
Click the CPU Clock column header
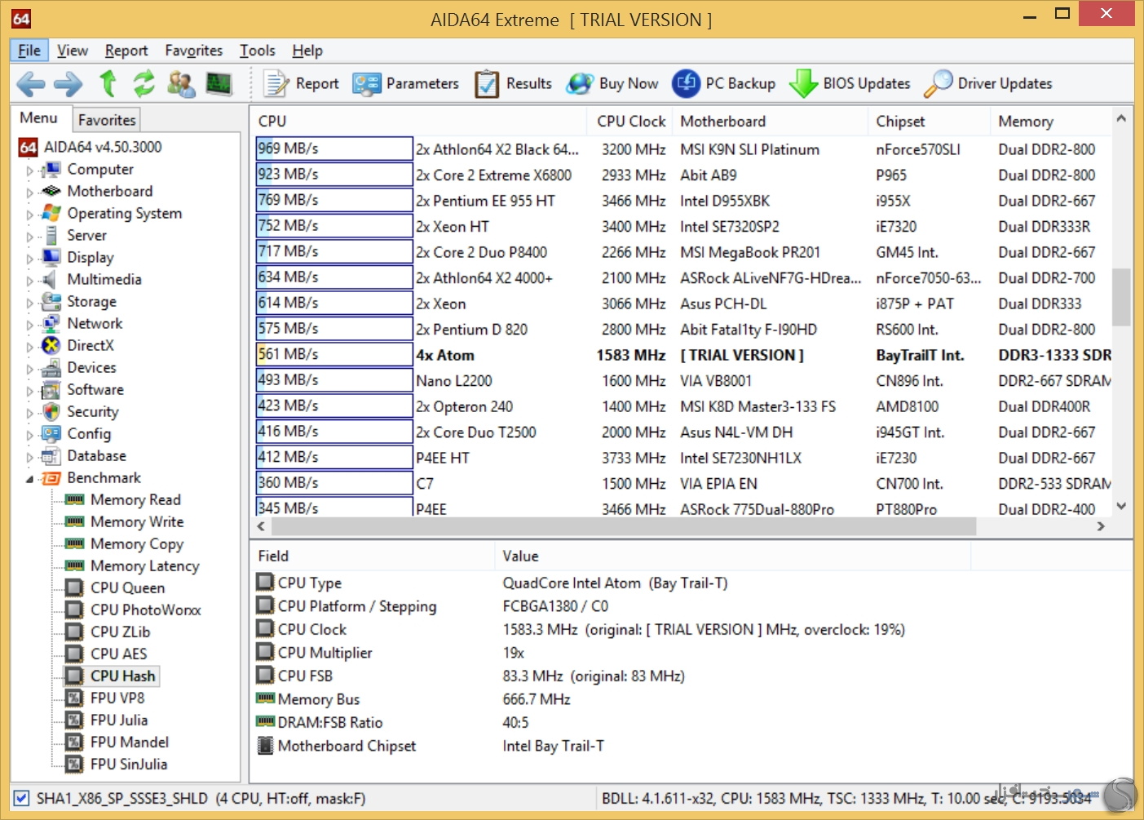point(629,121)
